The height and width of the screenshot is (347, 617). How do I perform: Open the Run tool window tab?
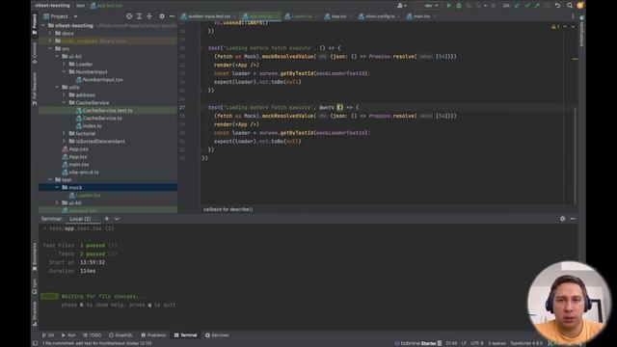coord(68,335)
